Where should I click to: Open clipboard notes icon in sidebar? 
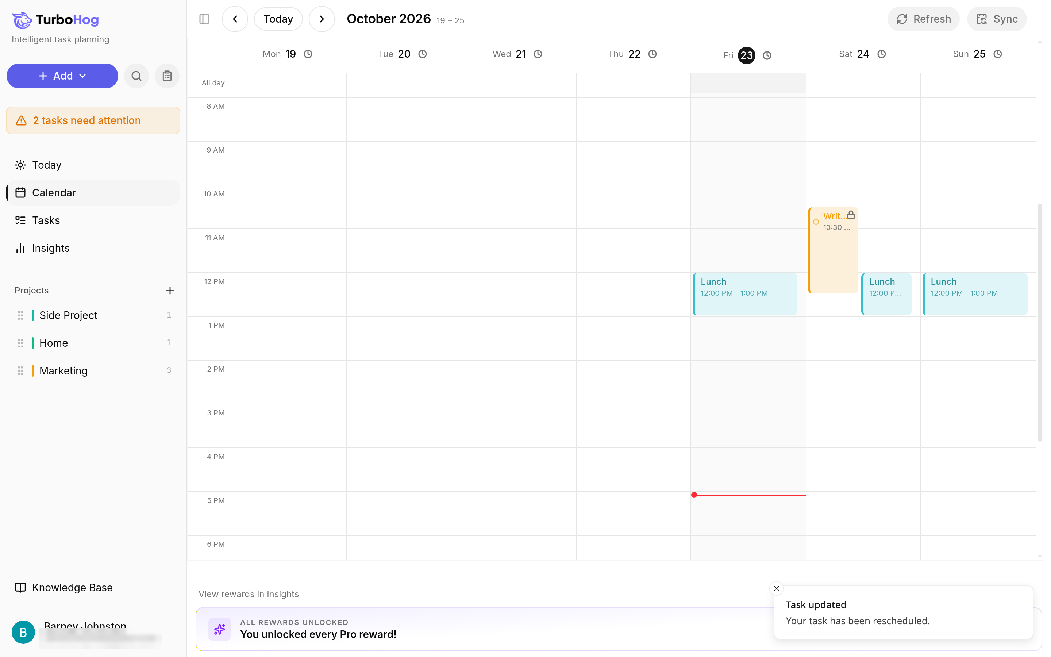[167, 76]
